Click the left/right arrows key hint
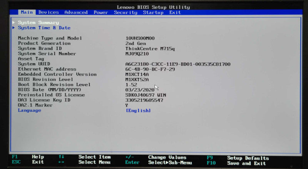The height and width of the screenshot is (169, 308). click(61, 162)
